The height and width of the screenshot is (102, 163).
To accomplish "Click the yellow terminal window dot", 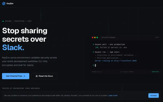I will point(95,37).
